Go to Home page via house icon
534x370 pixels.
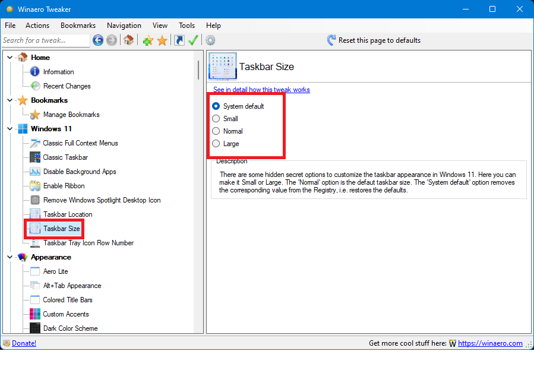(x=129, y=40)
